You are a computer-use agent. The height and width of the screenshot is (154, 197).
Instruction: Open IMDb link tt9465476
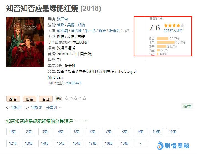73,83
